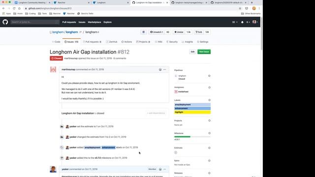The width and height of the screenshot is (315, 177).
Task: Open the user avatar menu
Action: coord(255,22)
